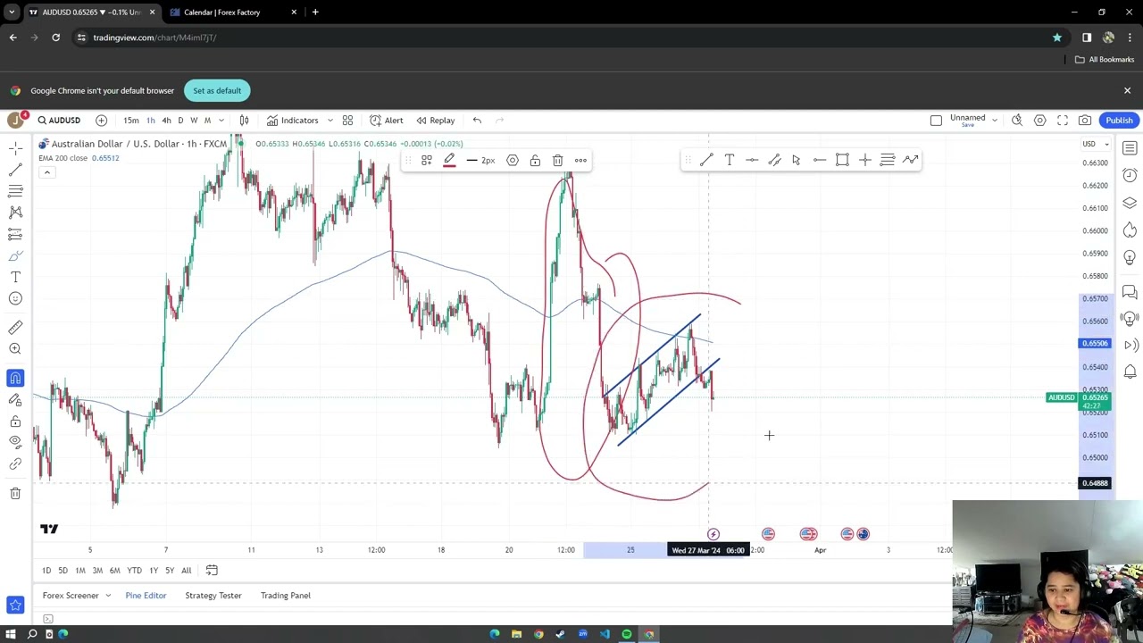The image size is (1143, 643).
Task: Enter fullscreen mode
Action: [x=1063, y=121]
